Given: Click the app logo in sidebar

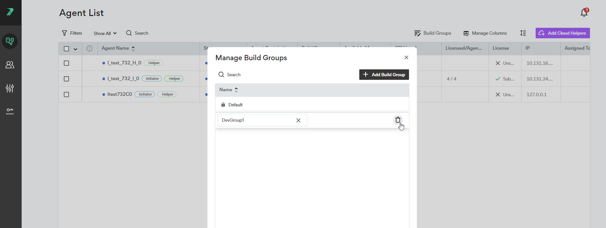Looking at the screenshot, I should (x=10, y=12).
